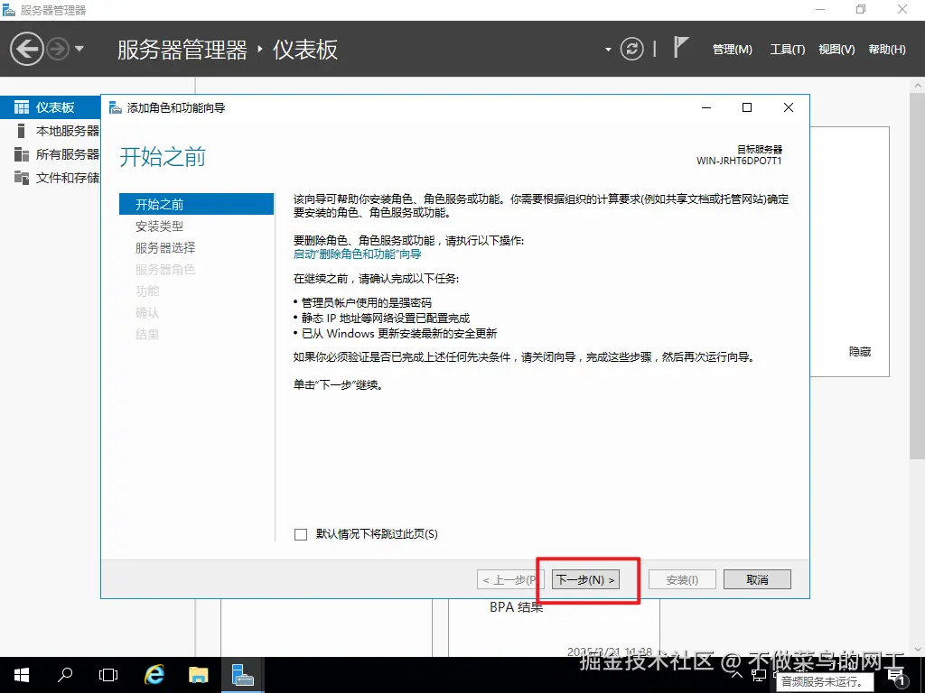Launch Internet Explorer from the taskbar
The width and height of the screenshot is (925, 693).
coord(154,674)
